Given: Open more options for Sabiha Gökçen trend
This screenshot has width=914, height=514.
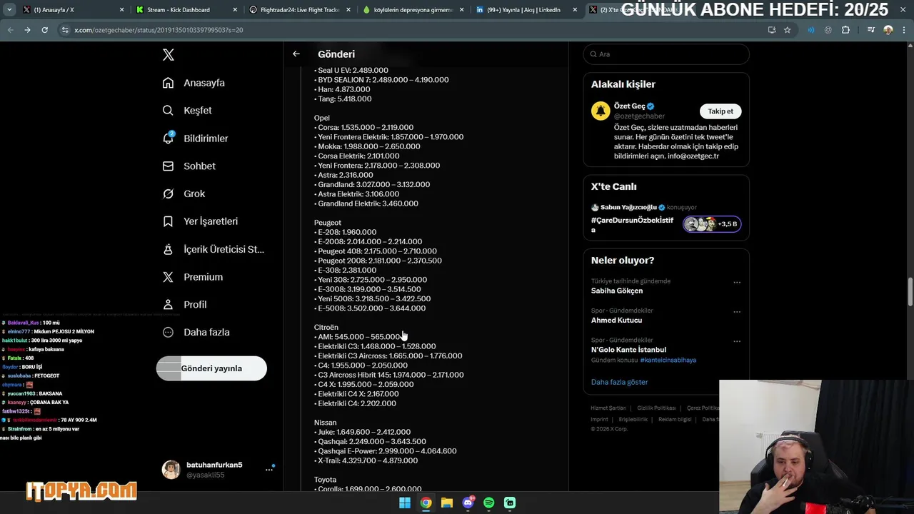Looking at the screenshot, I should point(737,283).
